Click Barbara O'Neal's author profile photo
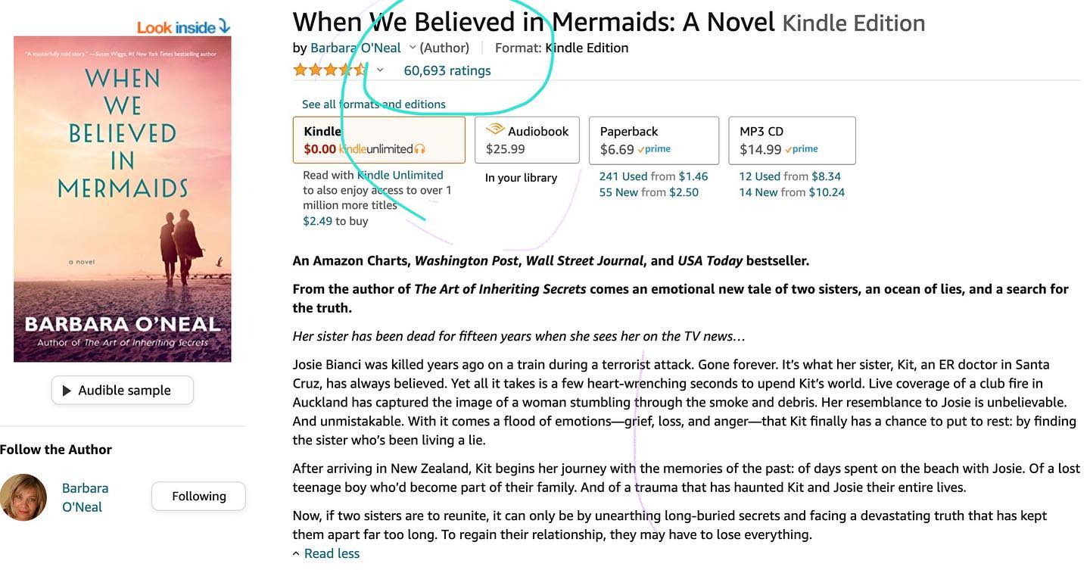Screen dimensions: 1090x570 (x=23, y=497)
